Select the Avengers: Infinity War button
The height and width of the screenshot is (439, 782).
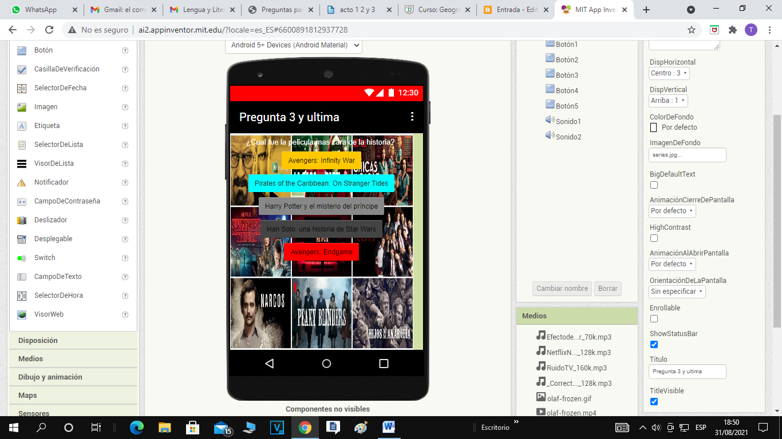[x=322, y=161]
